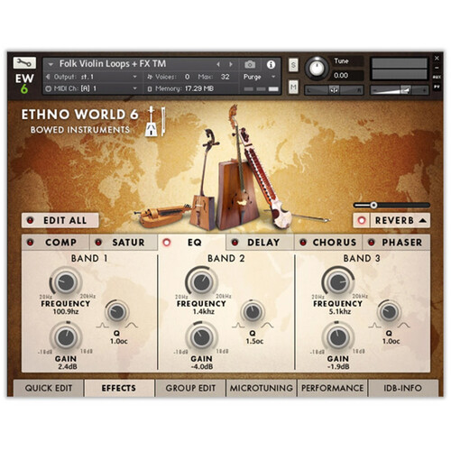Switch to the QUICK EDIT tab
451x451 pixels.
pyautogui.click(x=49, y=388)
